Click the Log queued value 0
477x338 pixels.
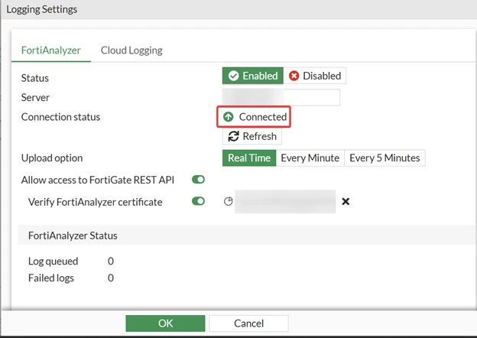(x=111, y=261)
